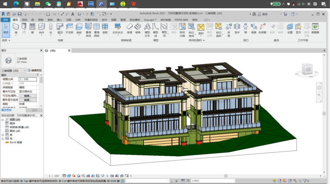
Task: Open the work plane Viewer (查看器)
Action: 315,28
